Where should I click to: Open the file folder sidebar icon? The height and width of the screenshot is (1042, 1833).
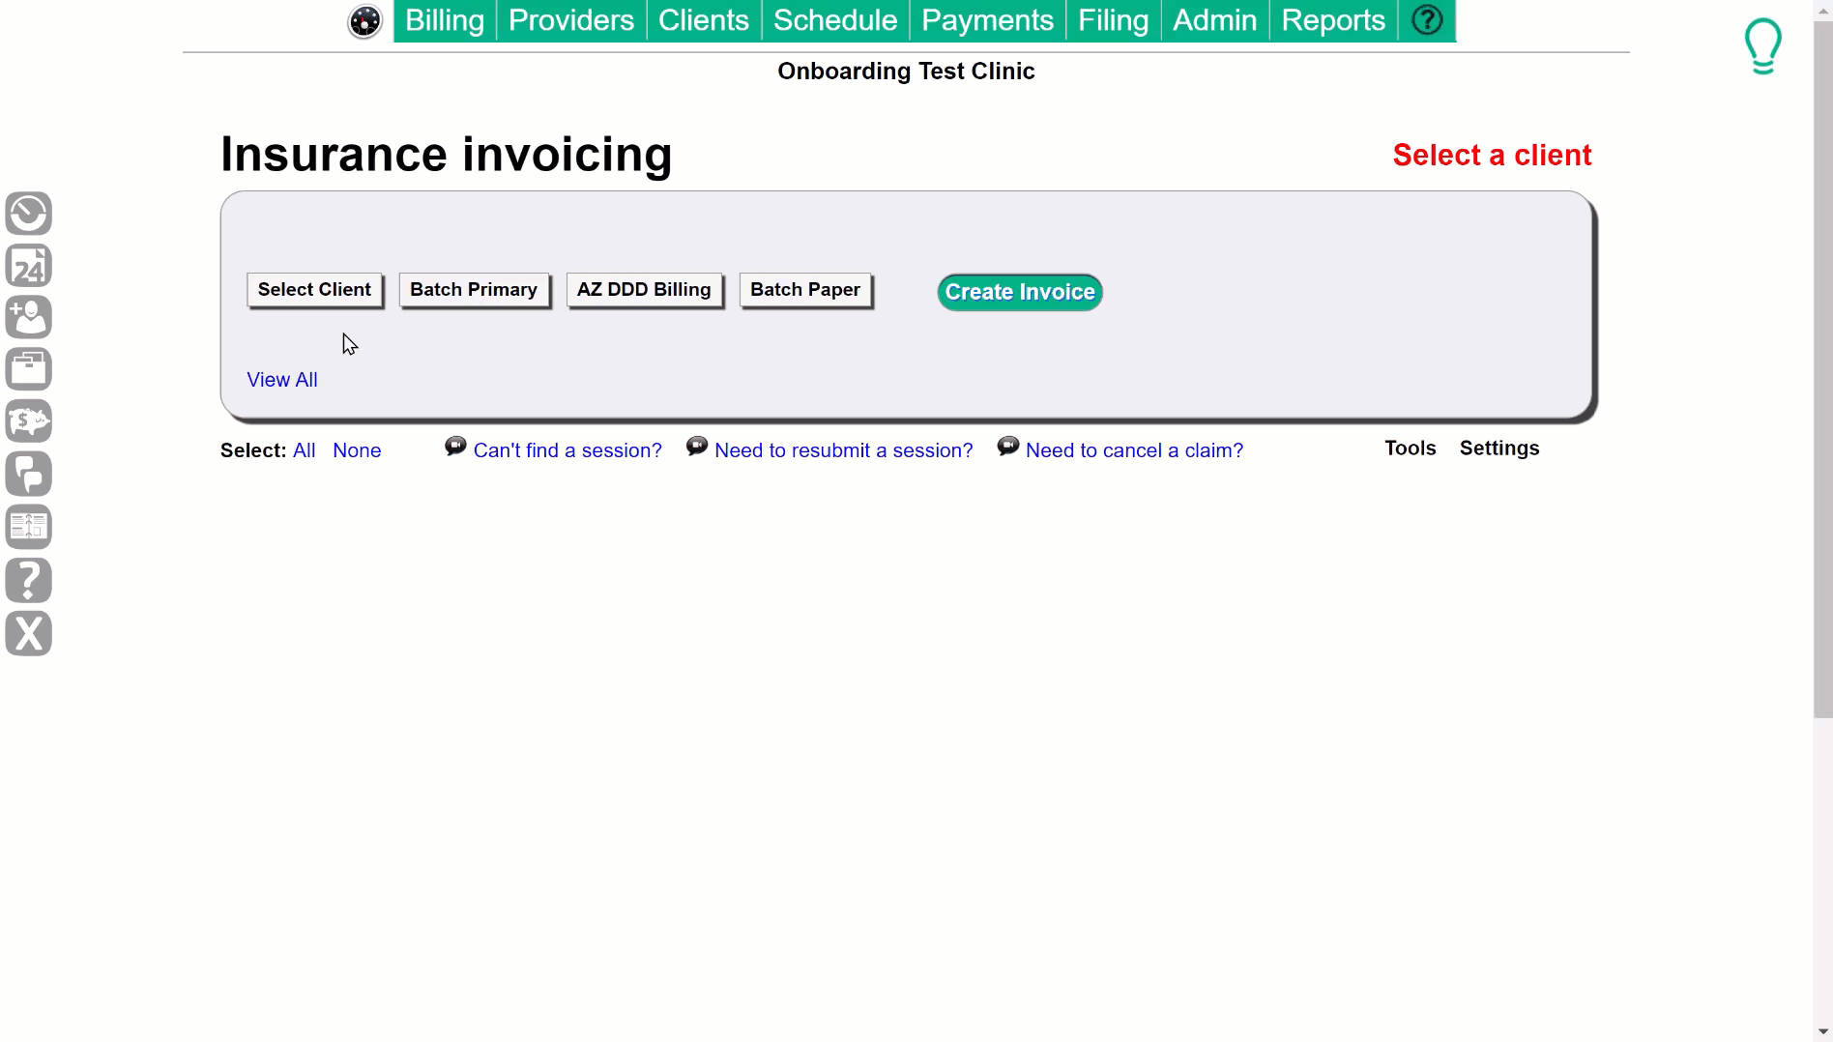[x=29, y=368]
